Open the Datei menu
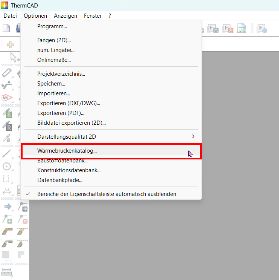The image size is (279, 280). [10, 16]
